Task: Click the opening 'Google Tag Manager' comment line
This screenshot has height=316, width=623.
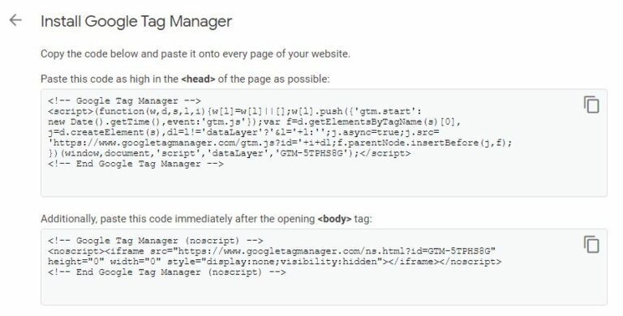Action: pyautogui.click(x=124, y=100)
